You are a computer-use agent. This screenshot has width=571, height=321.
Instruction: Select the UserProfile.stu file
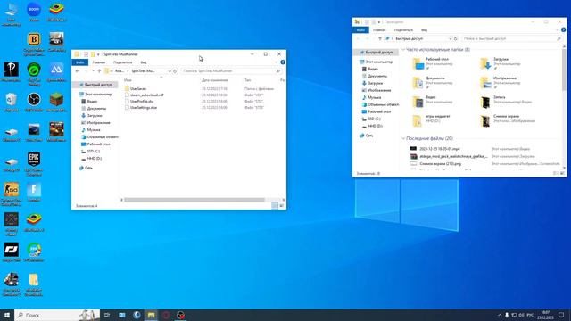pyautogui.click(x=139, y=101)
